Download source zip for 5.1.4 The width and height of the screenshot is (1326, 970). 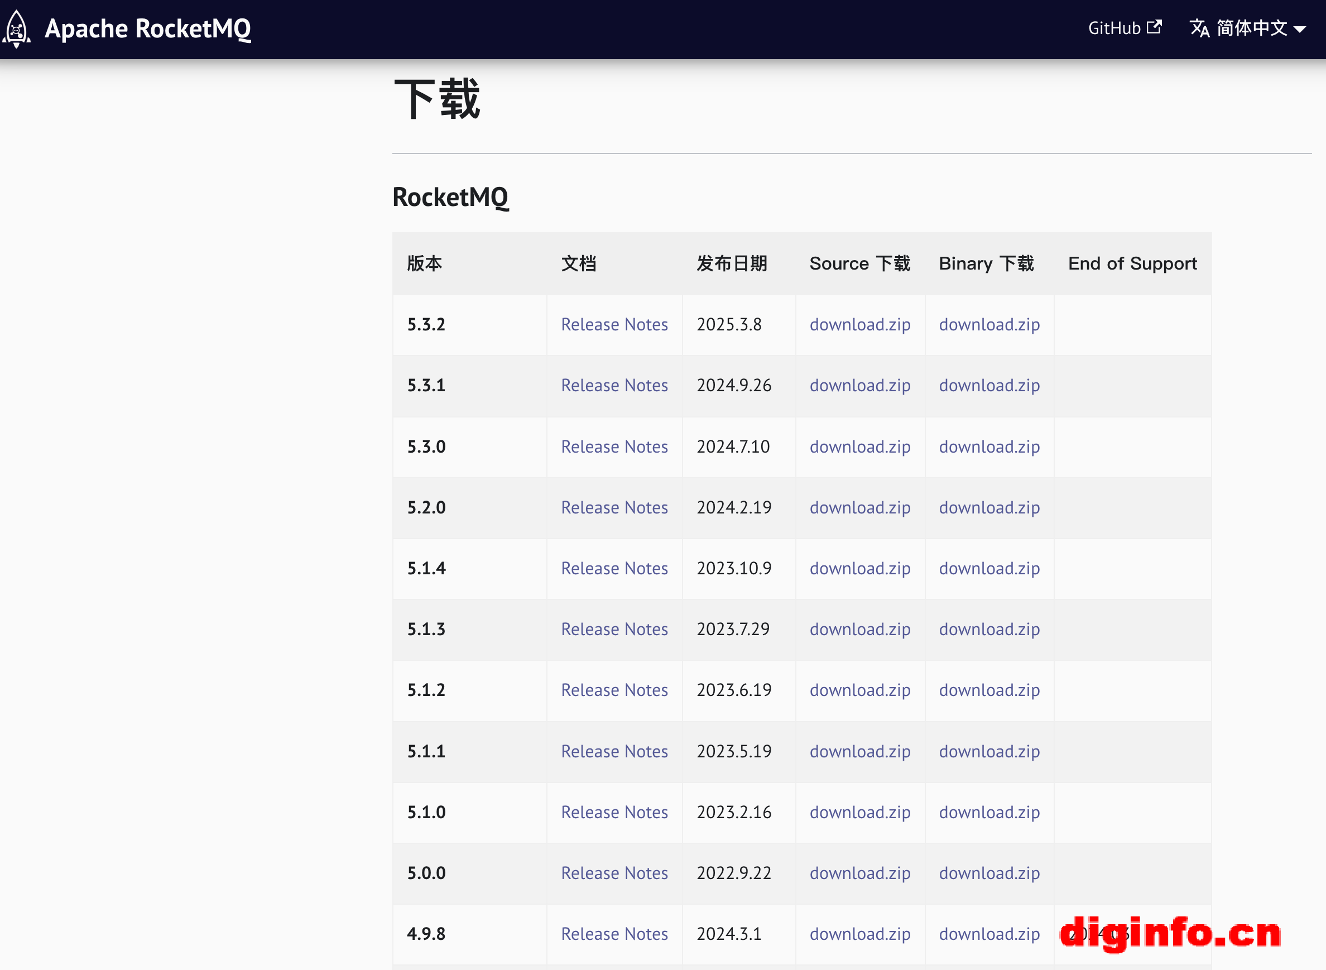tap(860, 568)
